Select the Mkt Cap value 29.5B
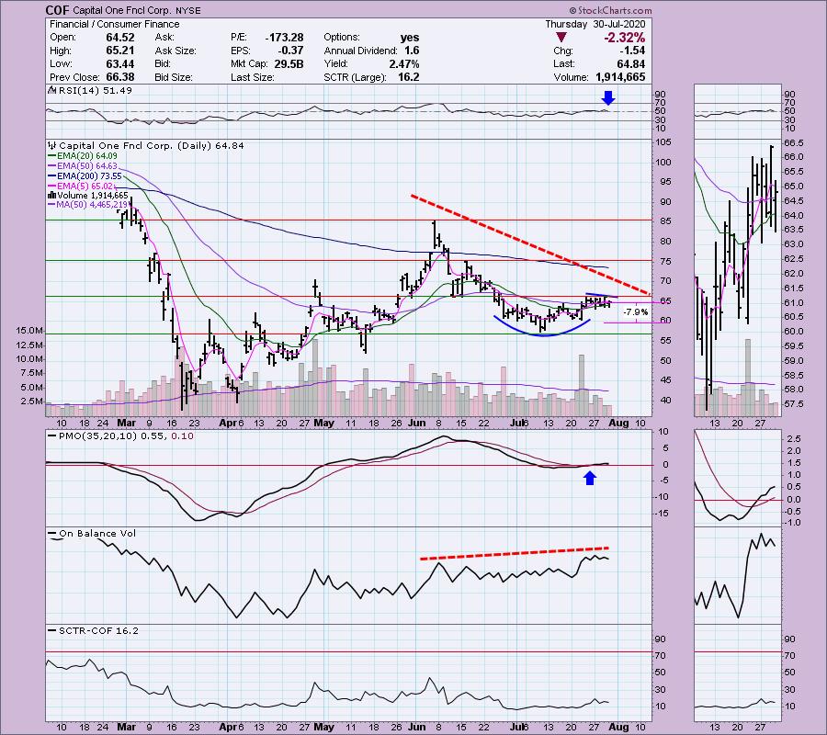The image size is (827, 735). (x=289, y=63)
